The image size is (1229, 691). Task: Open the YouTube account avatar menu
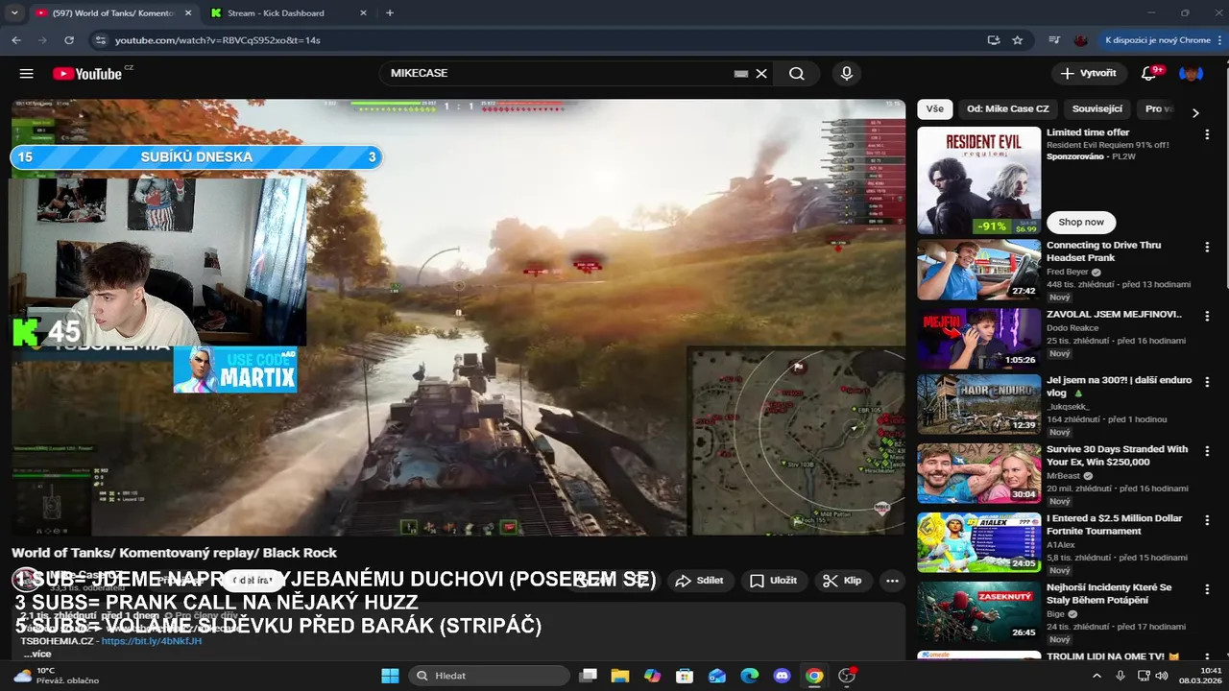point(1191,73)
